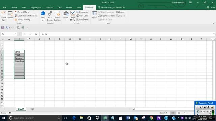Save the workbook from quick access toolbar
The image size is (216, 121).
click(x=2, y=28)
